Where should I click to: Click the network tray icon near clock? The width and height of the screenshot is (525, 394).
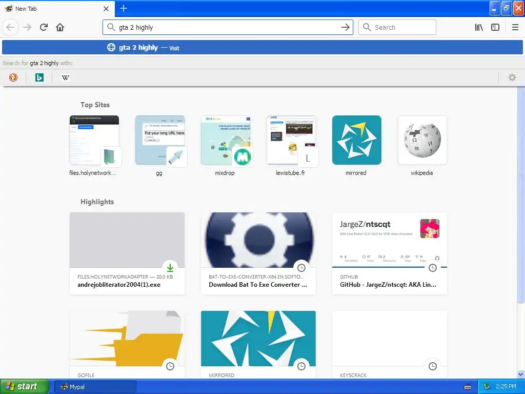pos(487,386)
